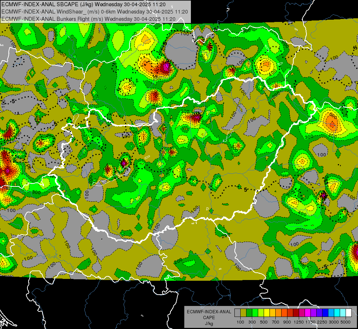Click the 5000 value under the color scale

[346, 322]
